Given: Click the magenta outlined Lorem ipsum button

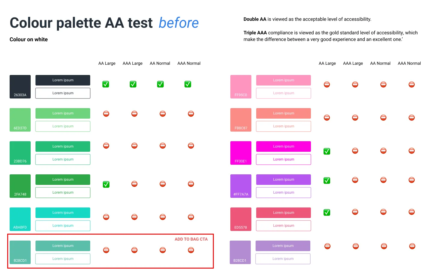Looking at the screenshot, I should click(284, 160).
